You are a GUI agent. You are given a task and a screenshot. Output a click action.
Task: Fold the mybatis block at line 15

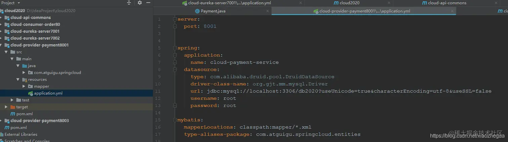coord(175,120)
